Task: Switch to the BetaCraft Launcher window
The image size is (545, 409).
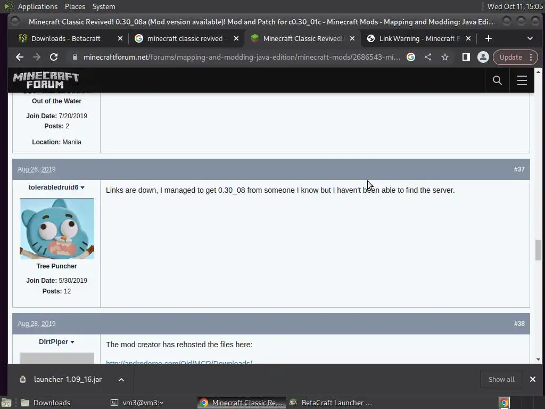Action: coord(332,403)
